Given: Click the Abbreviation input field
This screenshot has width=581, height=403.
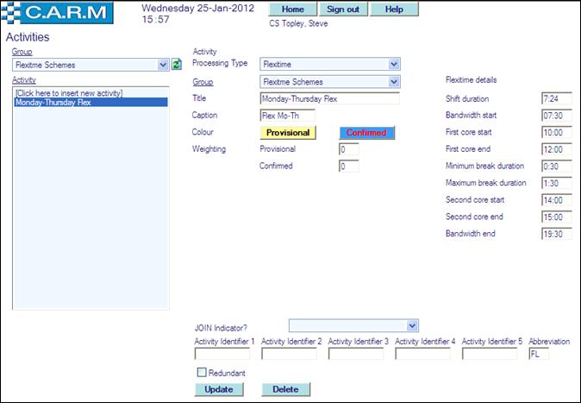Looking at the screenshot, I should point(538,354).
